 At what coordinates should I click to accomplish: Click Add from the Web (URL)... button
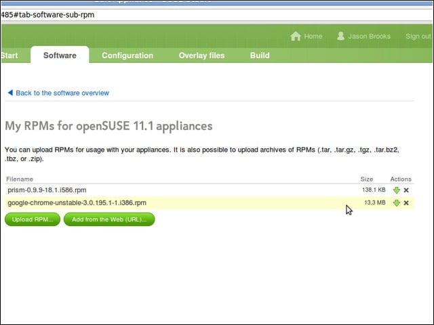[109, 219]
